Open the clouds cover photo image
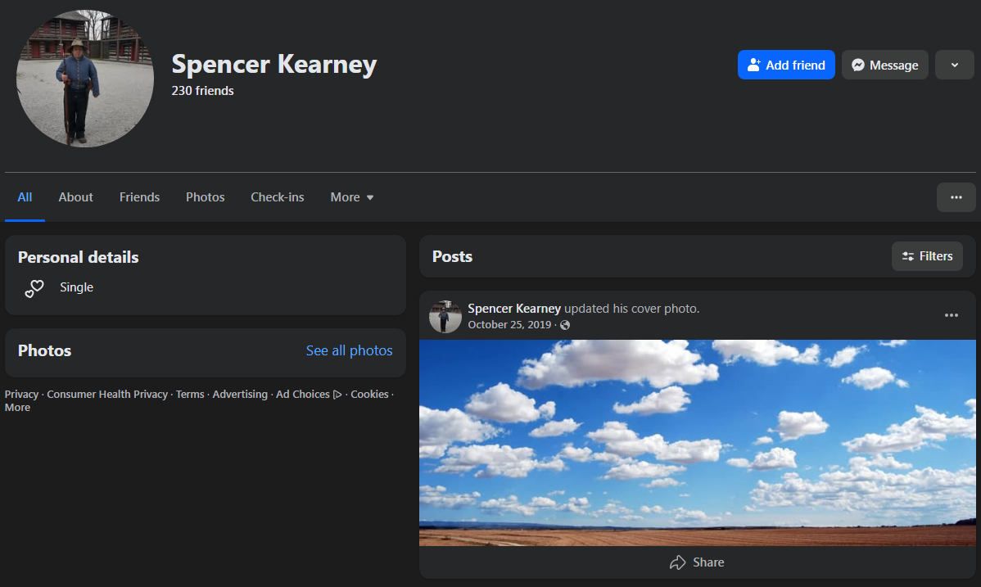 697,442
